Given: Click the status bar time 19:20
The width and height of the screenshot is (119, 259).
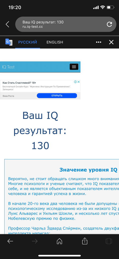Looking at the screenshot, I should point(15,7).
